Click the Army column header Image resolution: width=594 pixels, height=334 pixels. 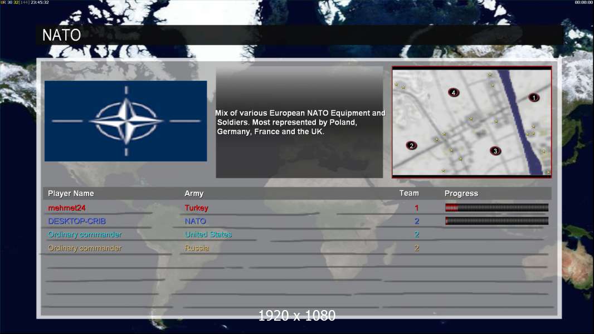click(194, 193)
